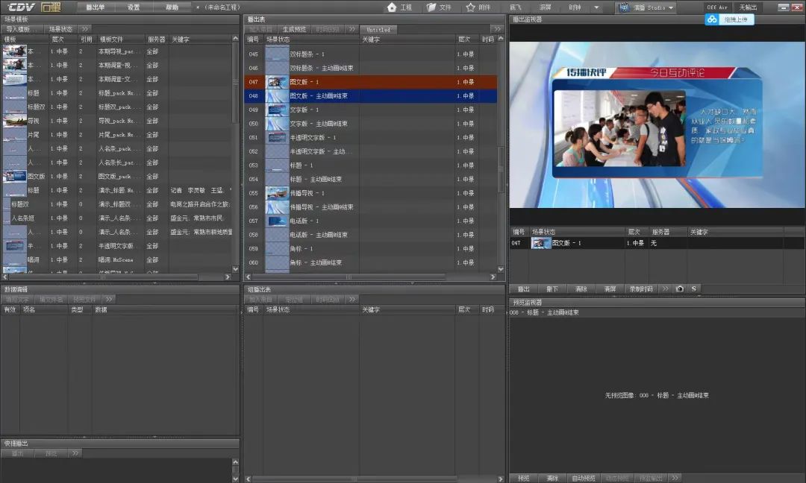Open the 文件 folder icon
This screenshot has width=806, height=483.
click(431, 7)
